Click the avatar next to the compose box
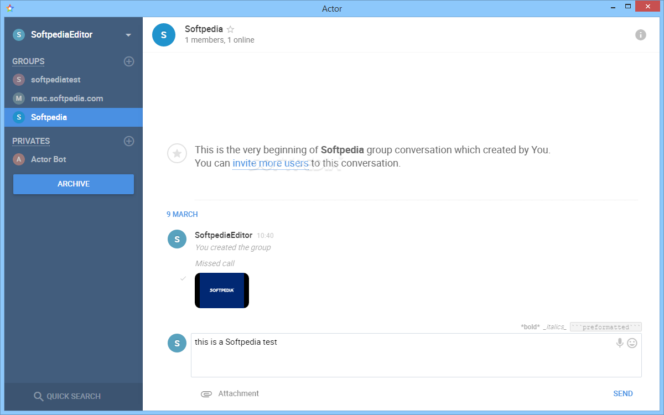Image resolution: width=664 pixels, height=415 pixels. coord(177,343)
